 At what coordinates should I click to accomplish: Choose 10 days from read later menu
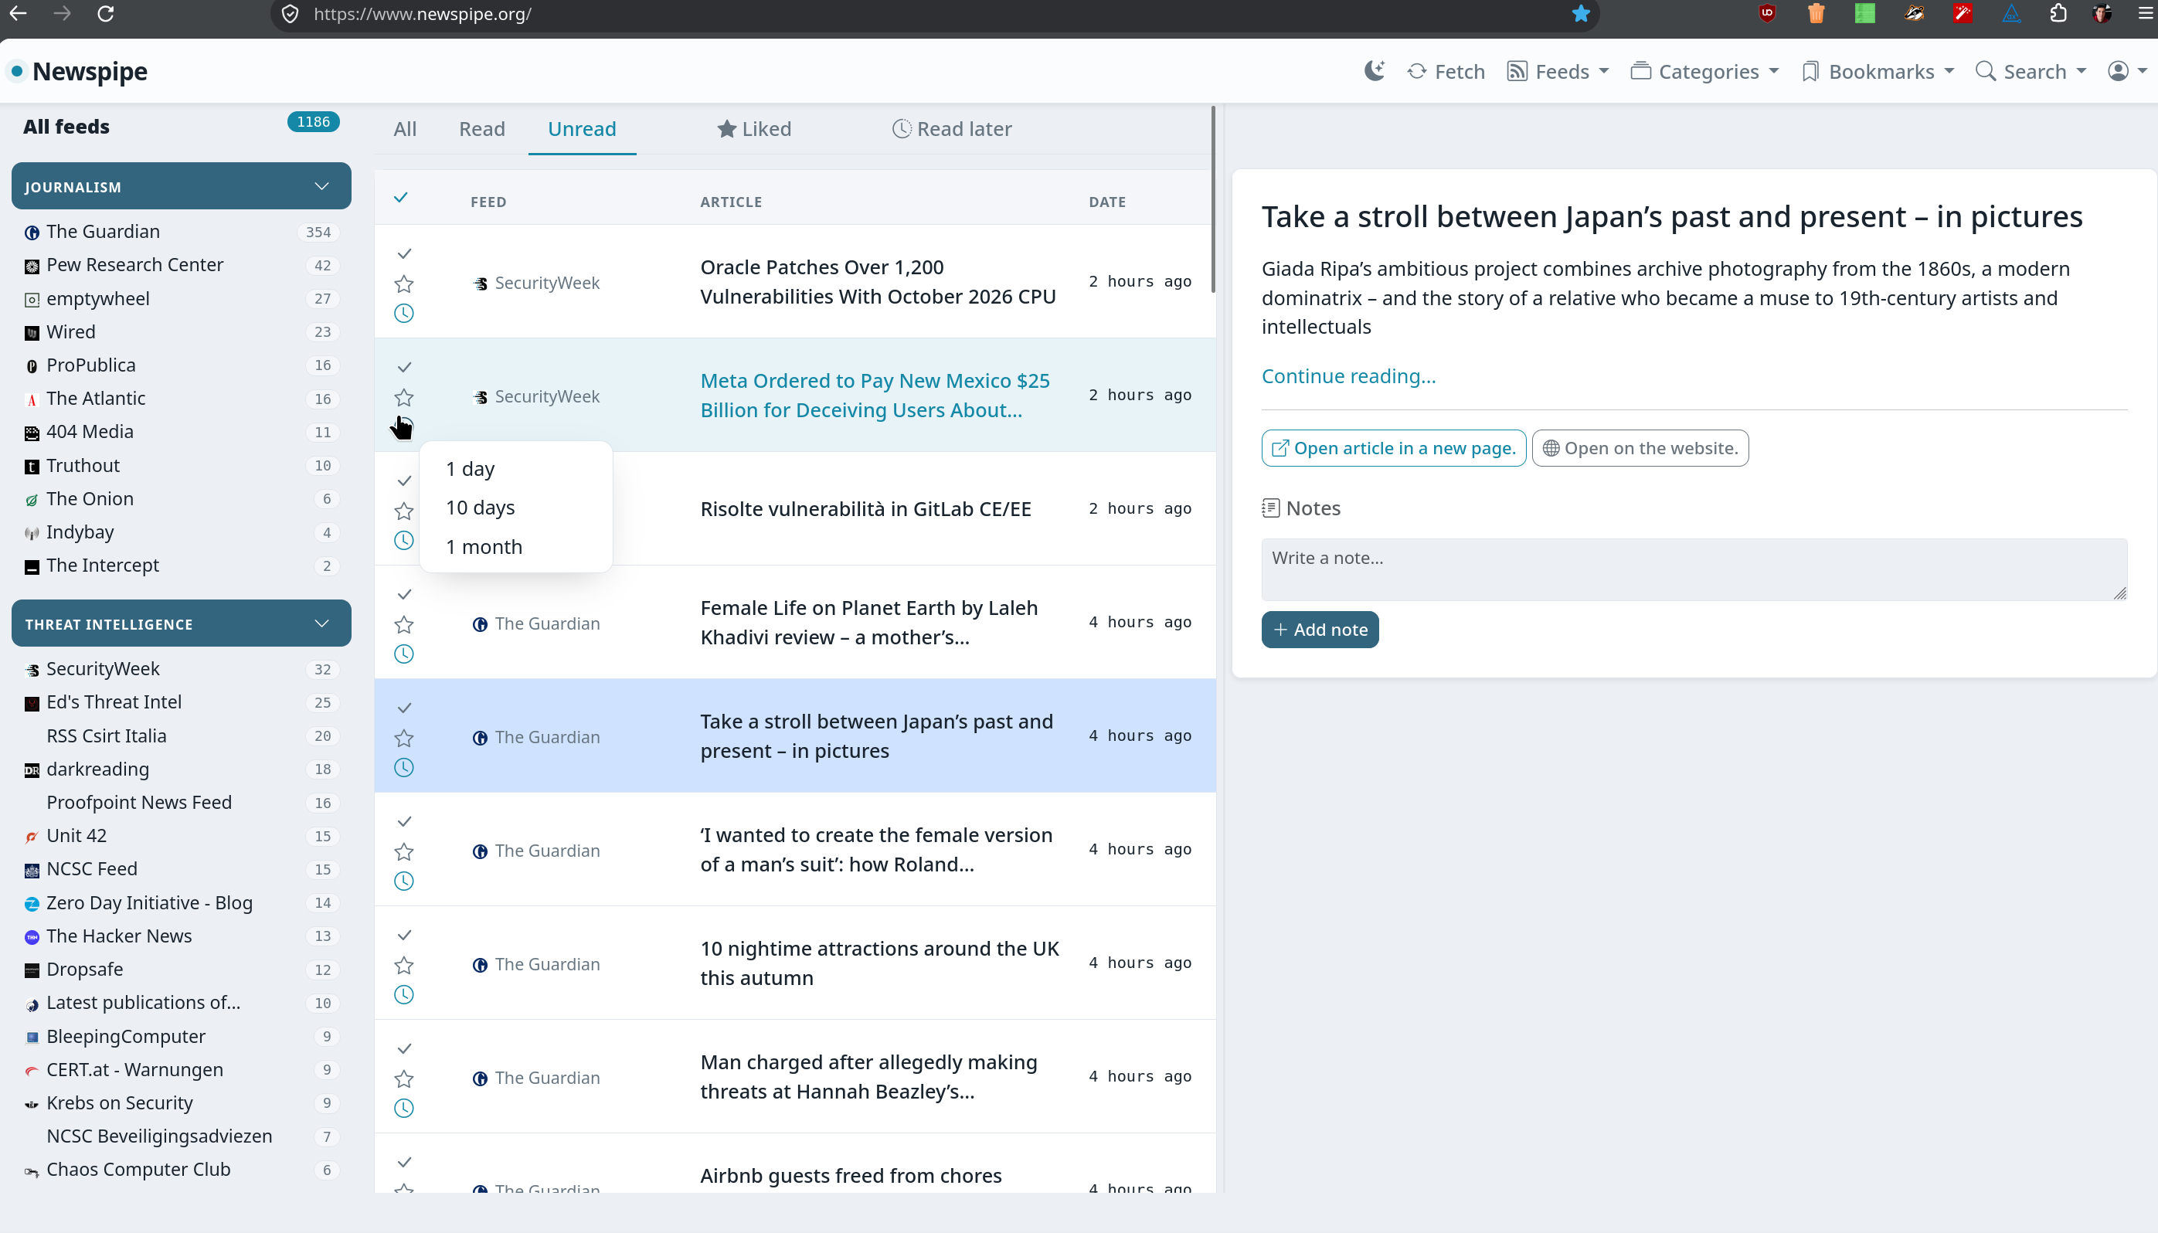coord(516,508)
